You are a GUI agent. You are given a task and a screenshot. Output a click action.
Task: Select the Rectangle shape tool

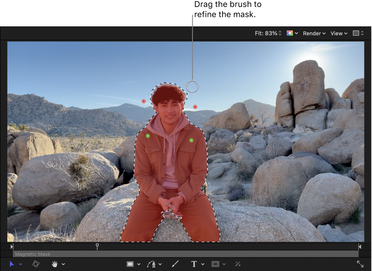pyautogui.click(x=130, y=264)
